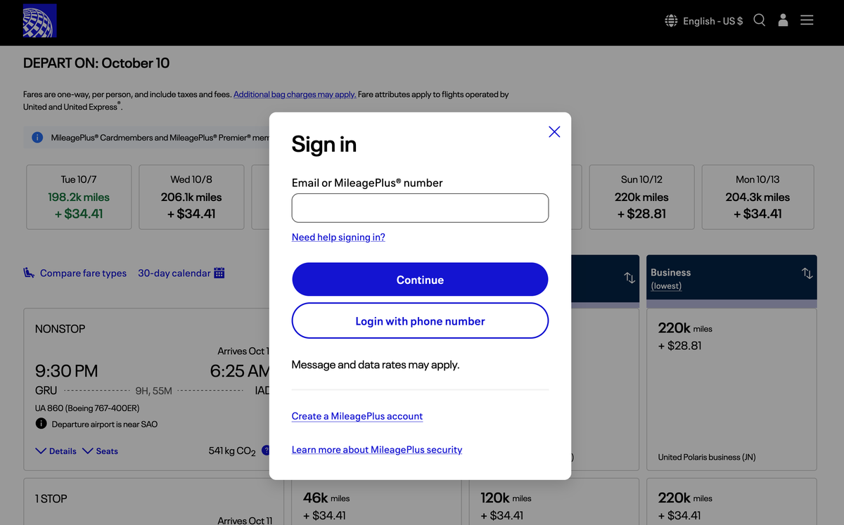The image size is (844, 525).
Task: Click the 9:30 PM departure time
Action: 67,370
